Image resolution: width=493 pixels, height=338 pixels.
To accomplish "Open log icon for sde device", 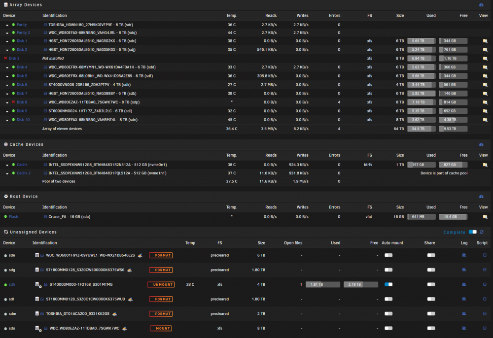I will tap(464, 255).
